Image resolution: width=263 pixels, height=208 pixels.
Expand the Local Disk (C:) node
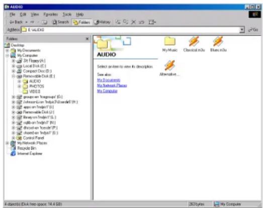click(x=14, y=66)
